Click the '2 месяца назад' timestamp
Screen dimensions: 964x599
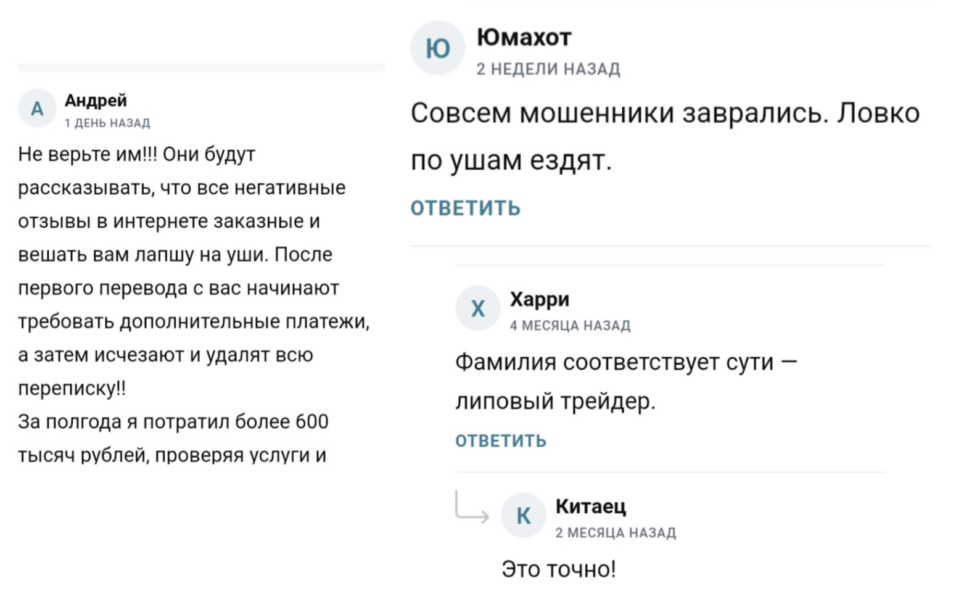tap(616, 532)
